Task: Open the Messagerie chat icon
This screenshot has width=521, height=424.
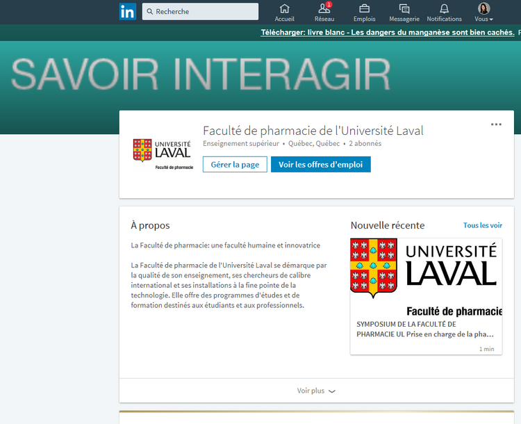Action: coord(404,13)
